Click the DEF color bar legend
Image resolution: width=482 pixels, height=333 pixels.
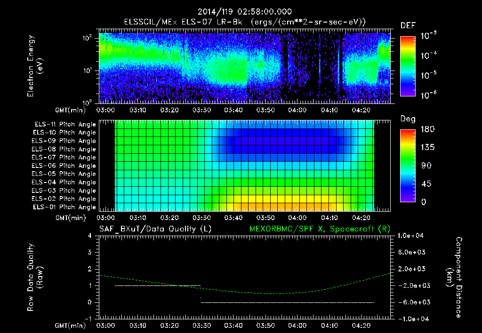point(408,66)
